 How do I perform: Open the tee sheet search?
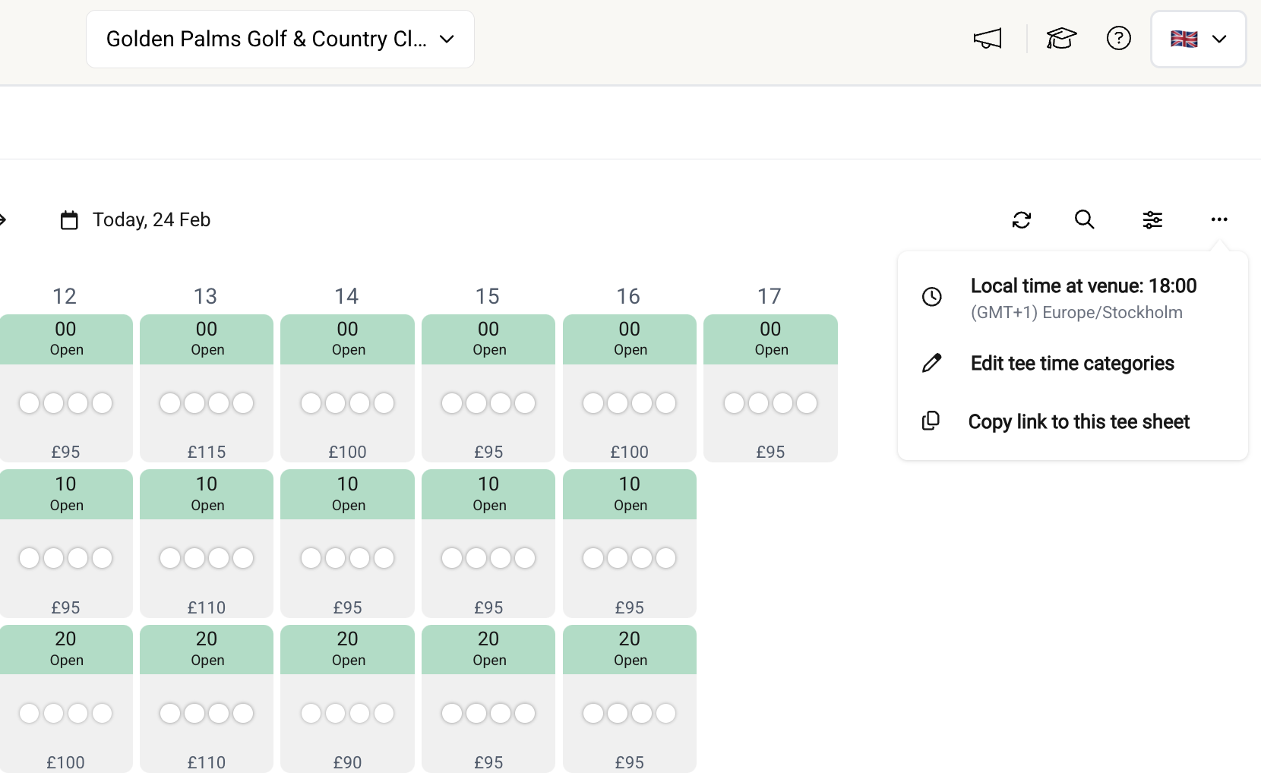point(1084,219)
